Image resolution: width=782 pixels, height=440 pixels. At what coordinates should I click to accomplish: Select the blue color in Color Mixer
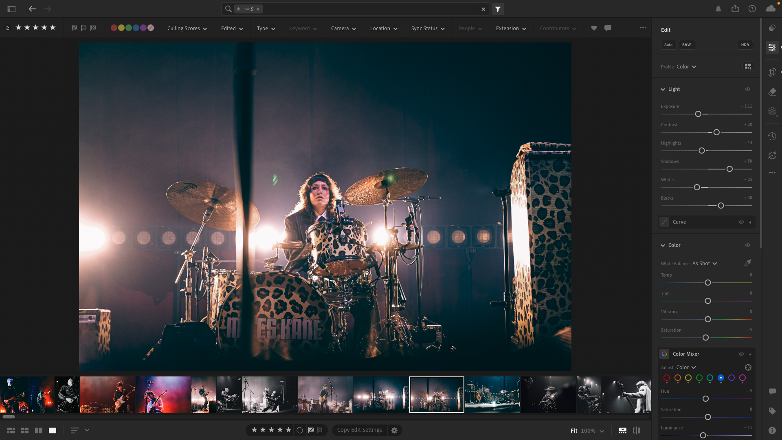coord(720,378)
